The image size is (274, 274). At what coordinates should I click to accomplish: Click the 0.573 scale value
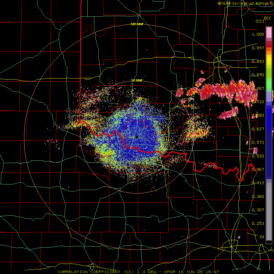(x=258, y=142)
